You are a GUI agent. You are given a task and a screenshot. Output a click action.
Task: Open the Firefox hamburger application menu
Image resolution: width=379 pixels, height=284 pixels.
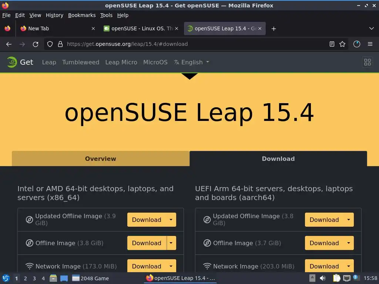[370, 44]
